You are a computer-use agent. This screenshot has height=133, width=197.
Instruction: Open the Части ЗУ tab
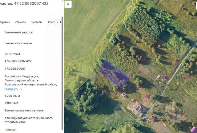coord(37,22)
